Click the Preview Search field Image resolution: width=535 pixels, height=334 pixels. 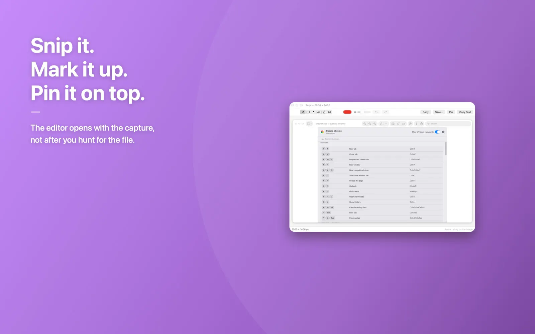(448, 124)
